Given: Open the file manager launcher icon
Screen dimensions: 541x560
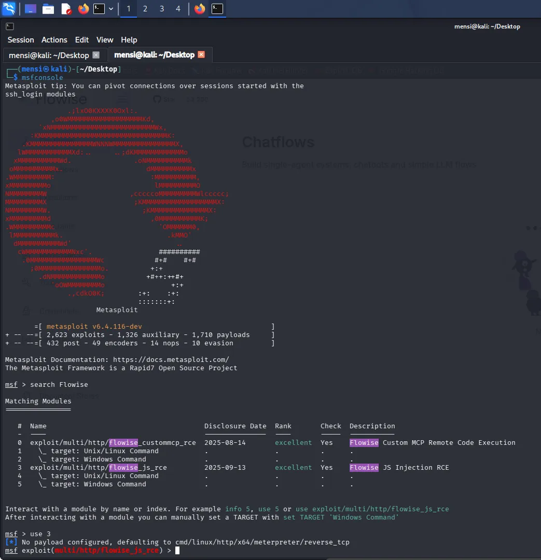Looking at the screenshot, I should click(x=48, y=9).
